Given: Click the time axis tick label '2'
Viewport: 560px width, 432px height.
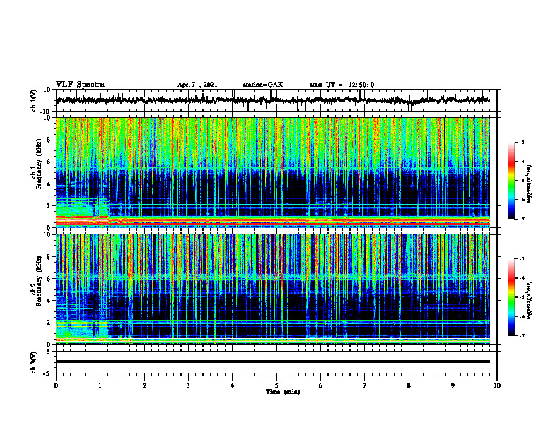Looking at the screenshot, I should point(144,385).
